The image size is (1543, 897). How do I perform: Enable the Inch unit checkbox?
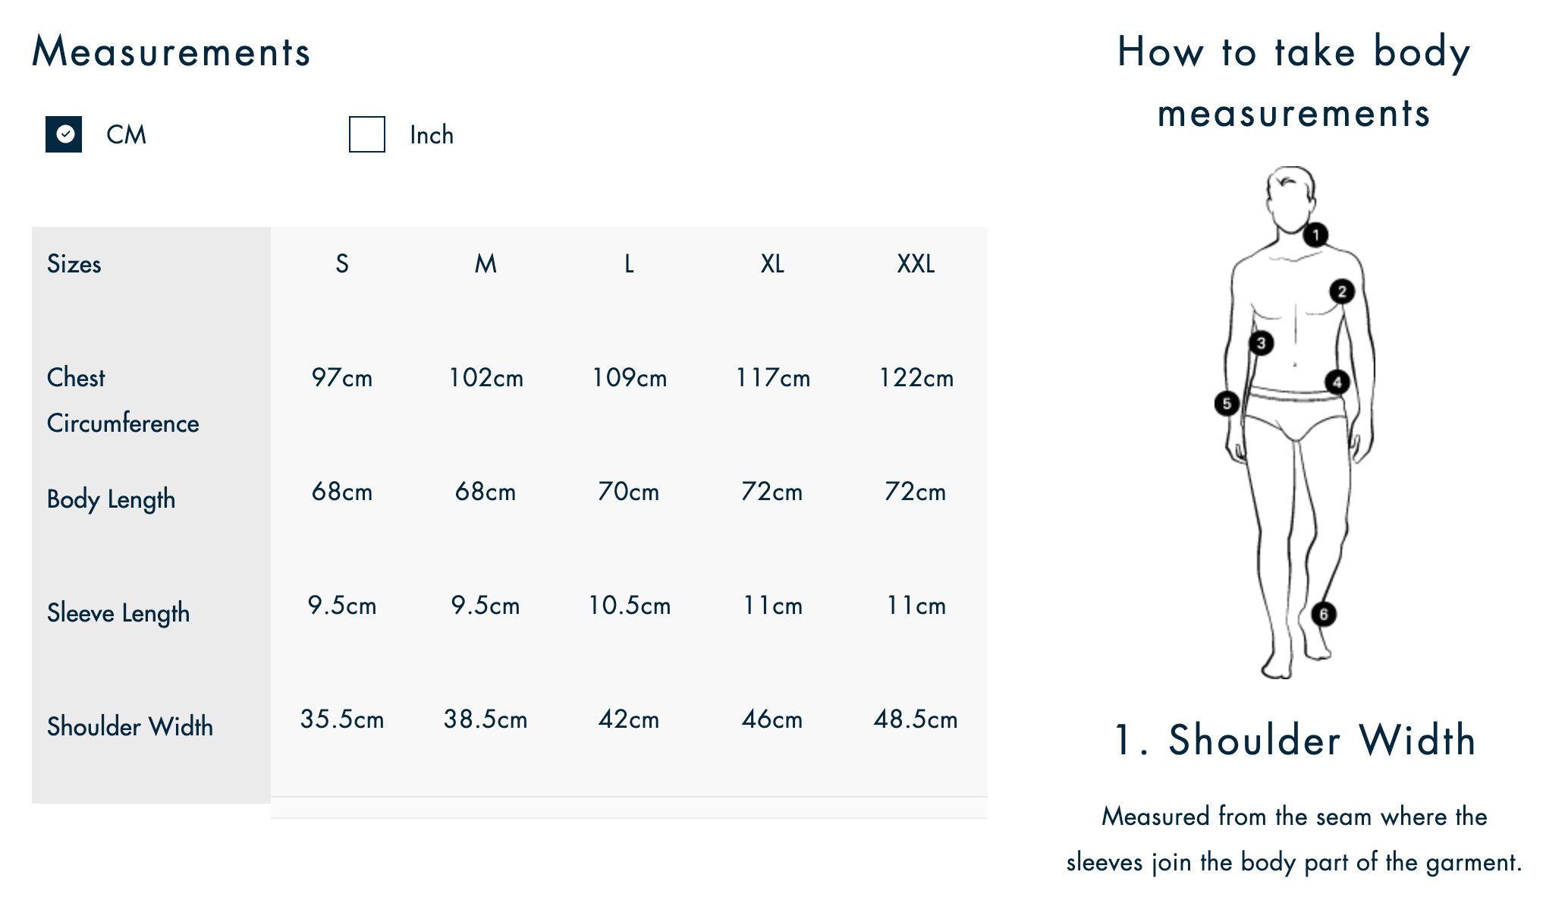366,134
